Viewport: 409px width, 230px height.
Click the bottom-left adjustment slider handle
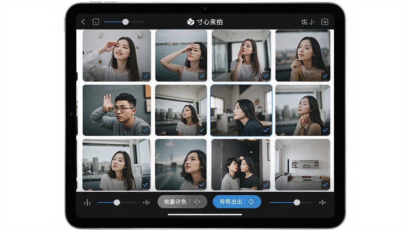[117, 202]
